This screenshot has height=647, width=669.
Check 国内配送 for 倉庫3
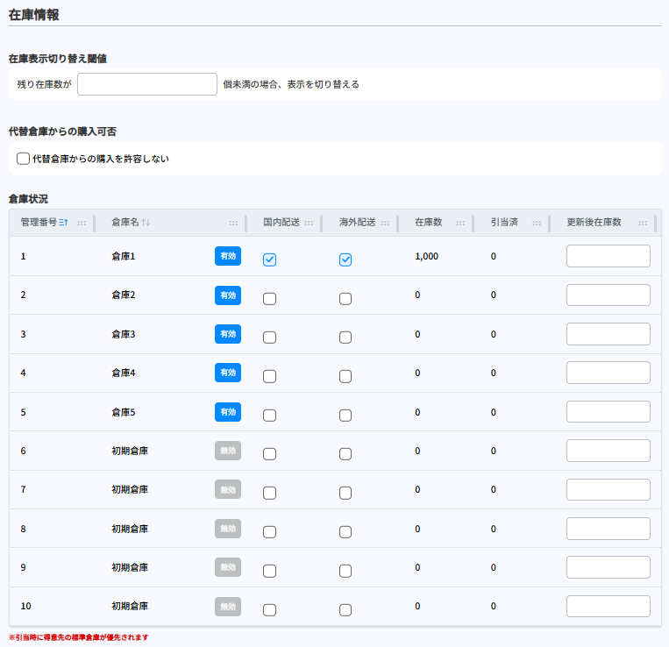[x=270, y=338]
